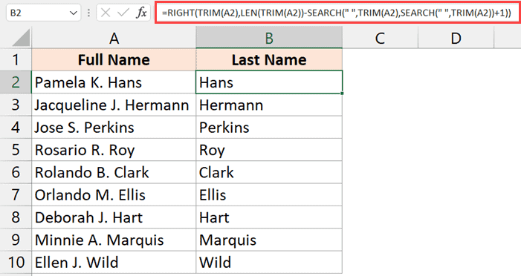Select cell with Deborah J. Hart
This screenshot has height=276, width=521.
click(x=114, y=217)
